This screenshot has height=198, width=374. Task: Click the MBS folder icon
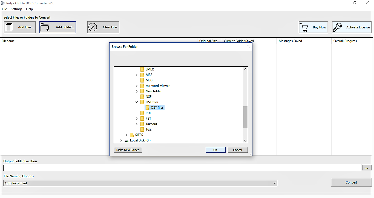pyautogui.click(x=142, y=75)
